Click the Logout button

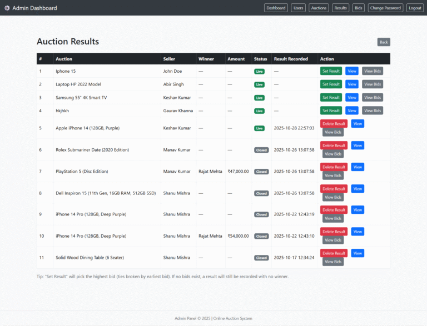coord(415,8)
